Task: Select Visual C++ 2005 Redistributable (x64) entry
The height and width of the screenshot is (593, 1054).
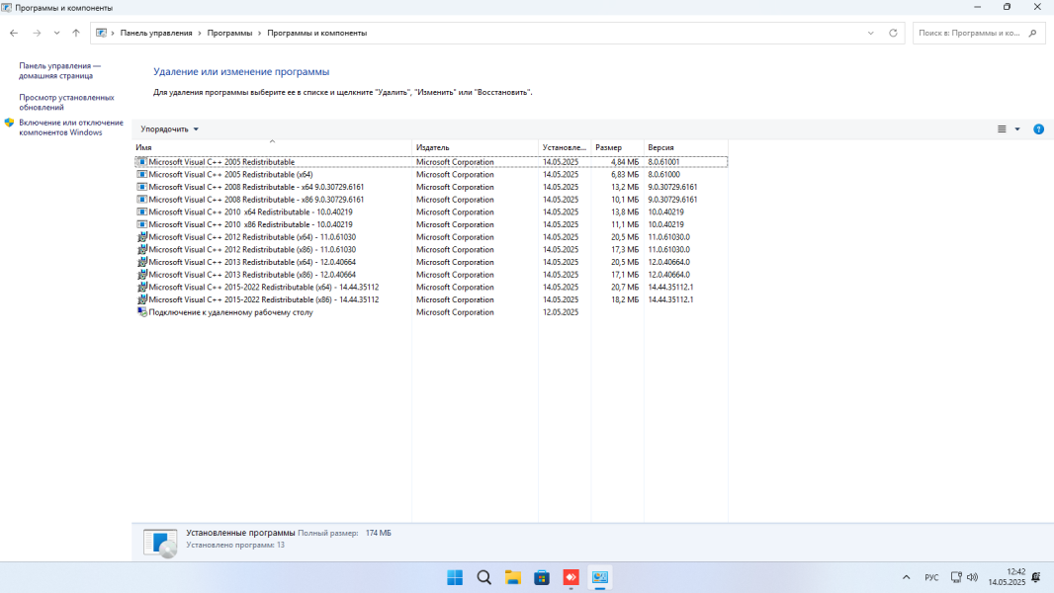Action: [x=431, y=175]
